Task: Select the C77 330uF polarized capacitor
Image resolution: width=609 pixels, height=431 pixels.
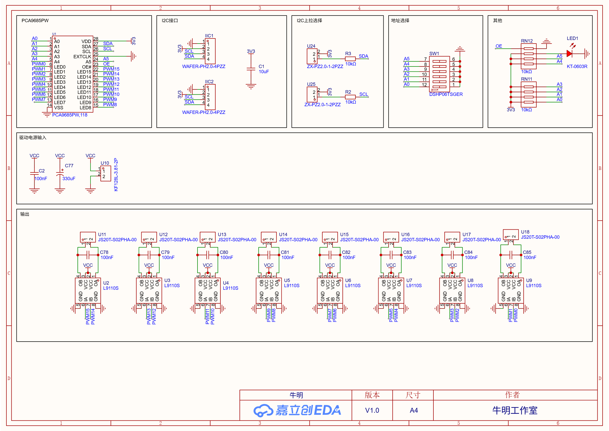Action: click(60, 173)
